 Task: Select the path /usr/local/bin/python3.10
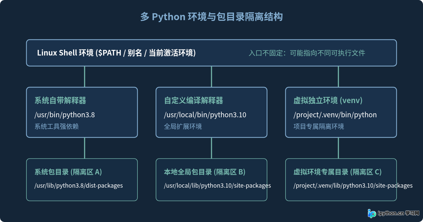205,115
